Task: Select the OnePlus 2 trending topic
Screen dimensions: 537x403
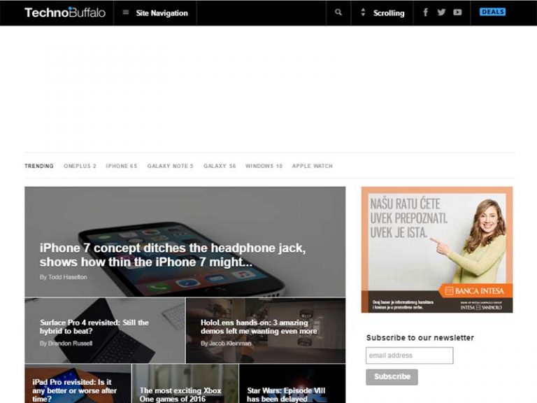Action: coord(80,166)
